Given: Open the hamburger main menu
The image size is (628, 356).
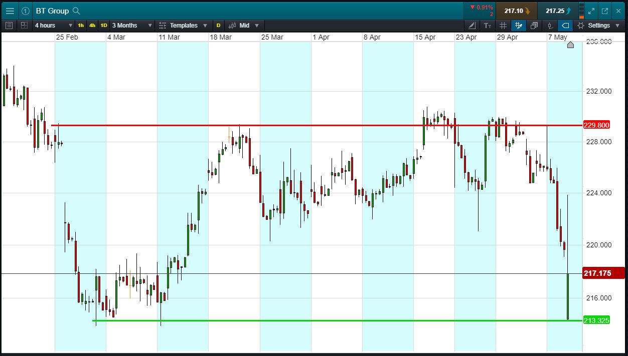Looking at the screenshot, I should pyautogui.click(x=10, y=11).
